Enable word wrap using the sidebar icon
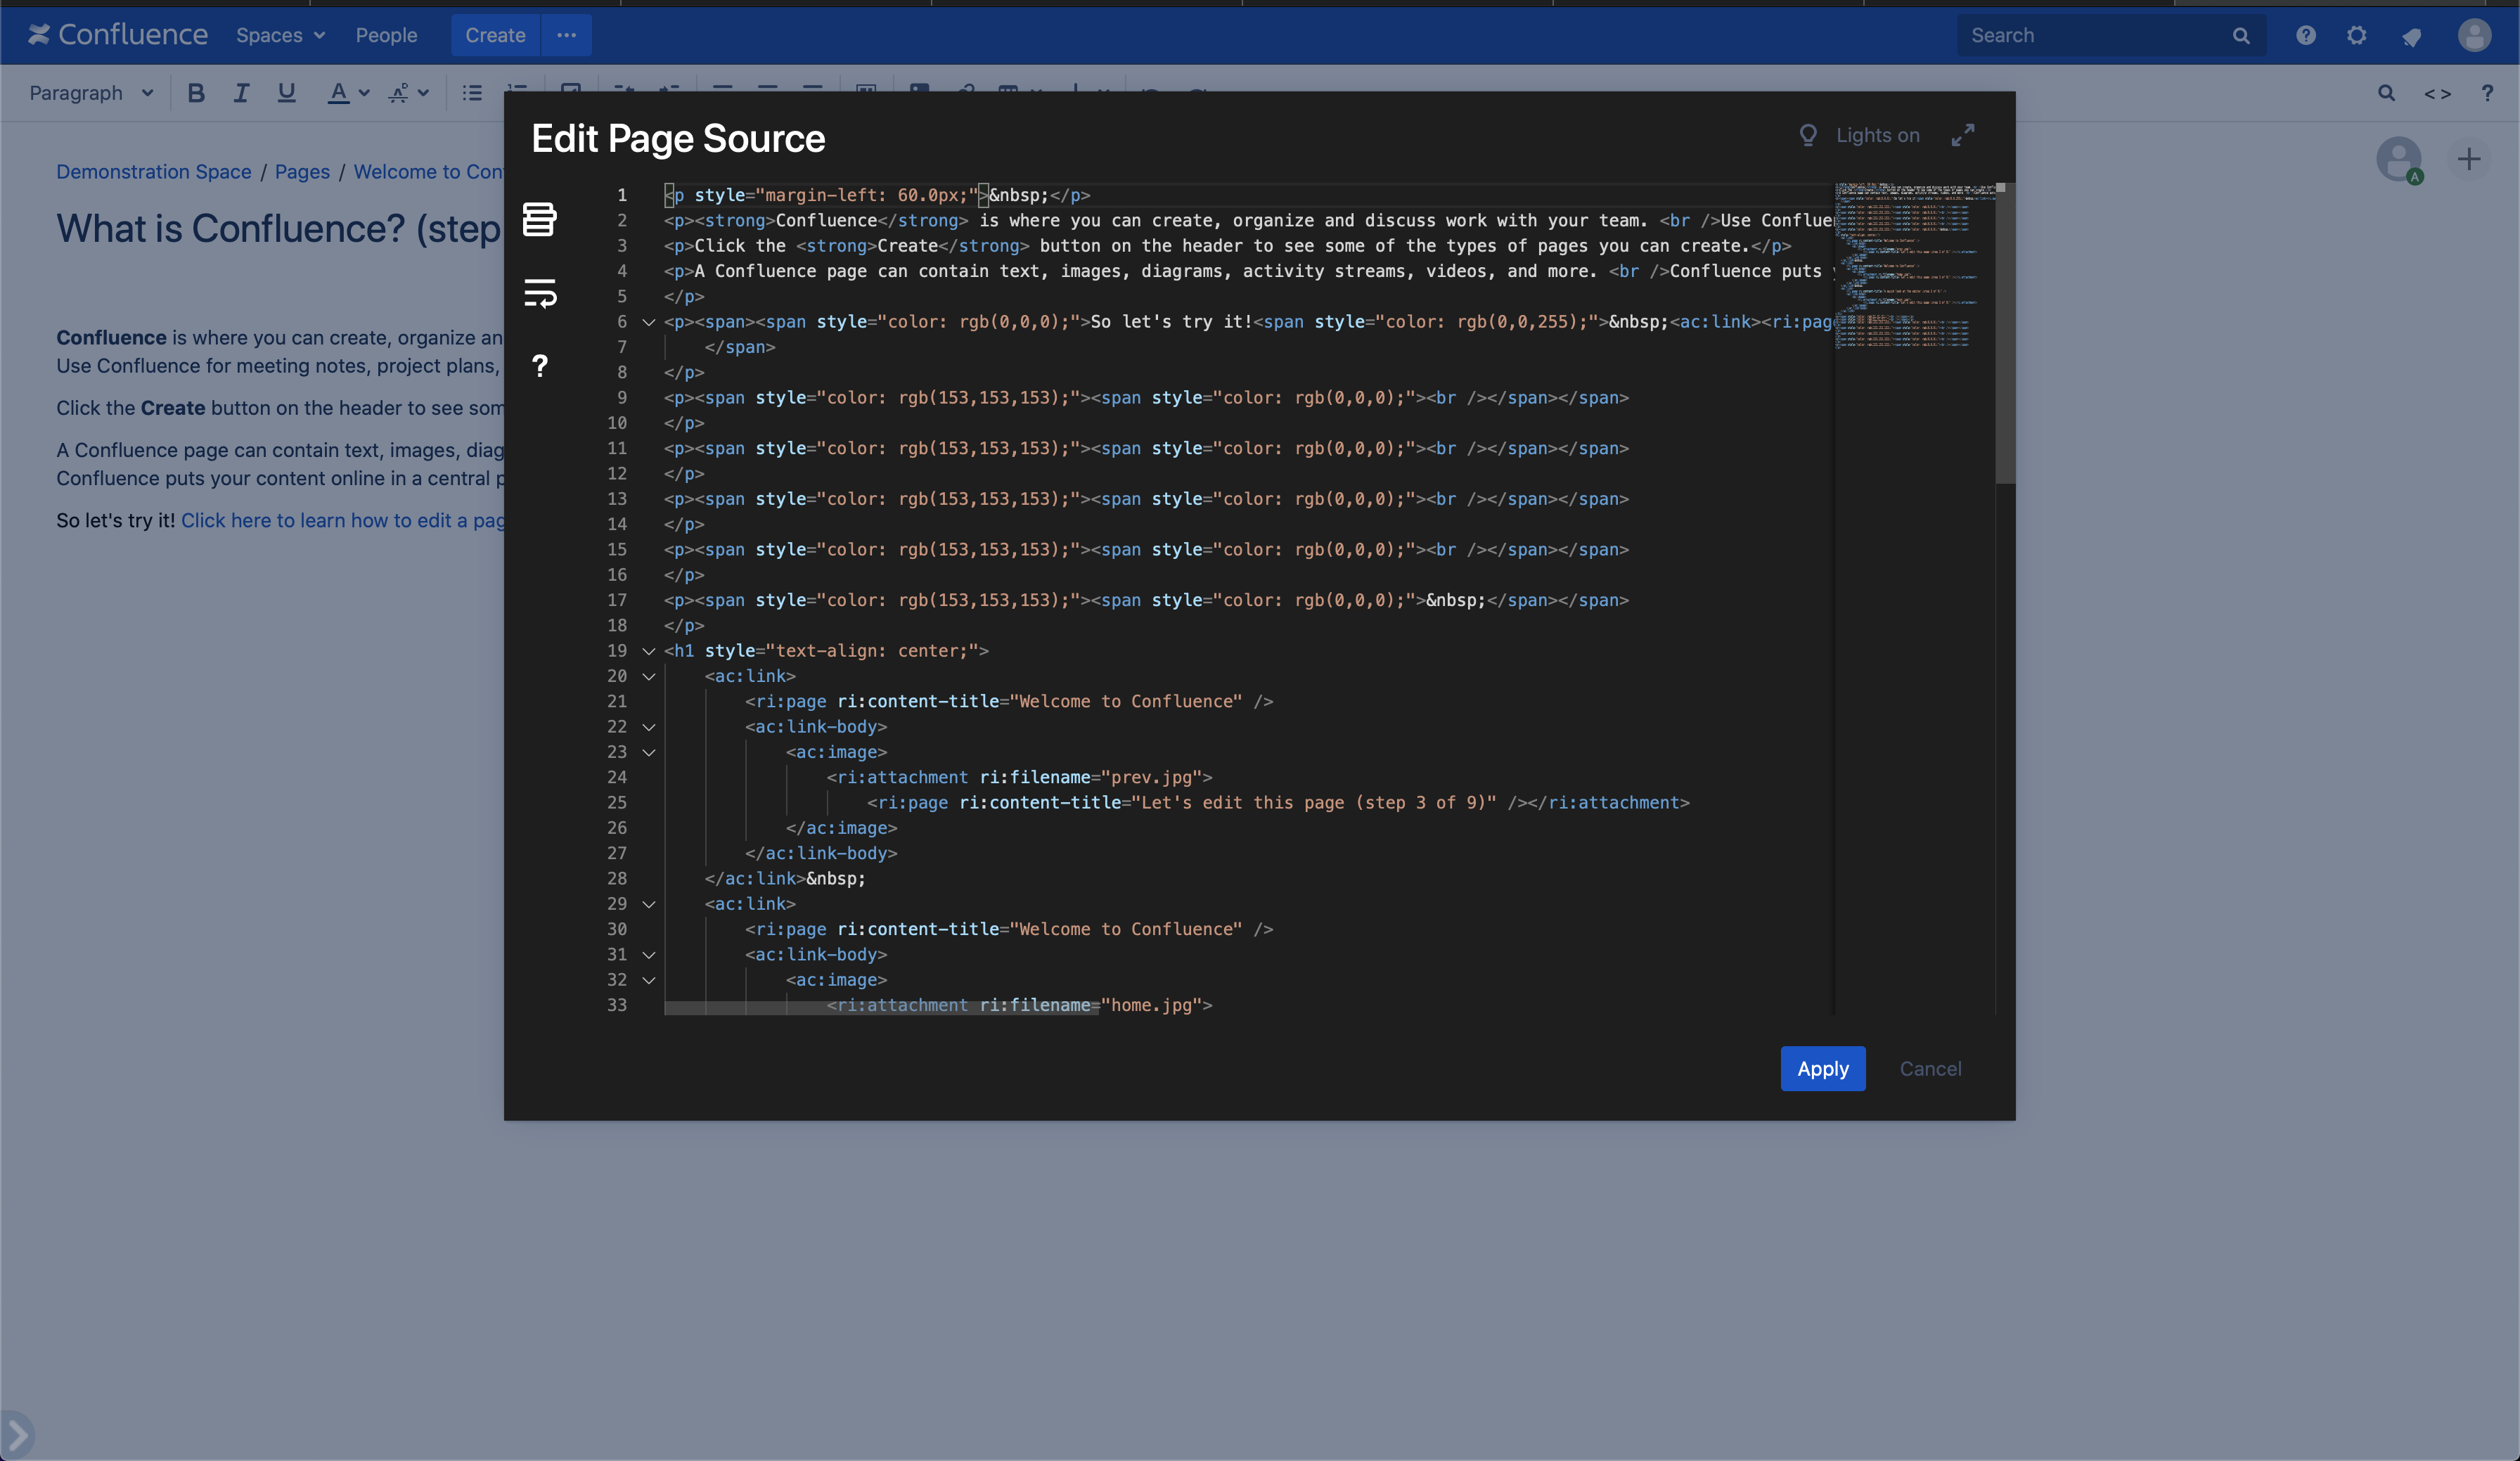Viewport: 2520px width, 1461px height. (540, 292)
